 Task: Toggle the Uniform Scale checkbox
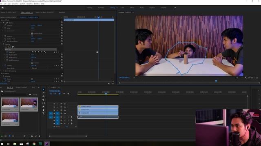point(32,33)
